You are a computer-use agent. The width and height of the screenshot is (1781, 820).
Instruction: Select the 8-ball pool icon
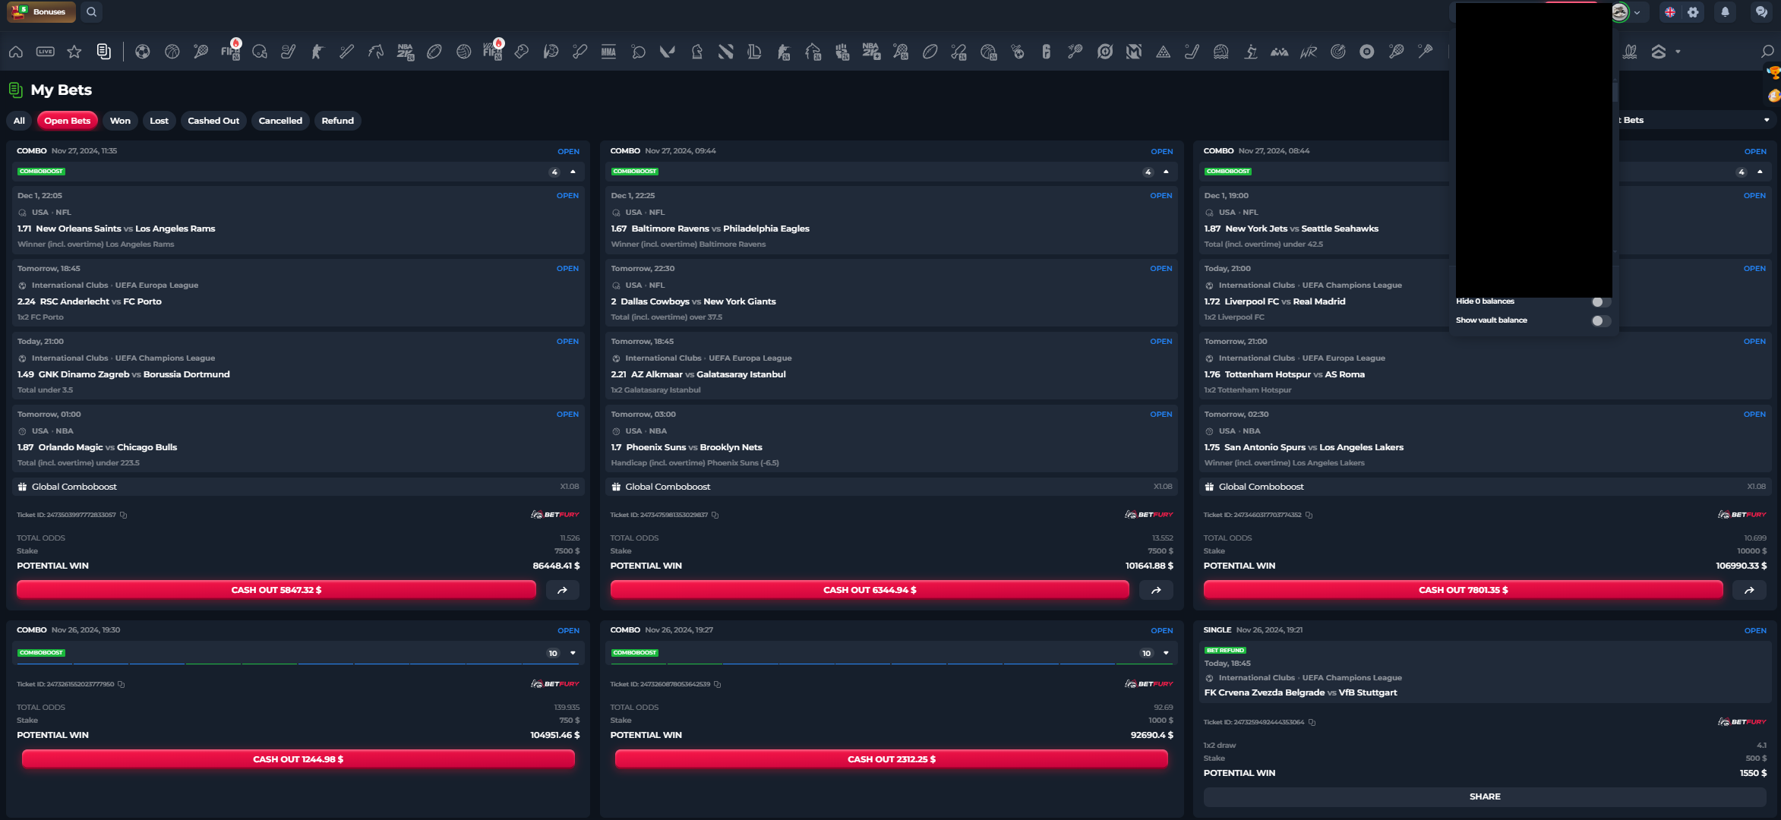1367,52
